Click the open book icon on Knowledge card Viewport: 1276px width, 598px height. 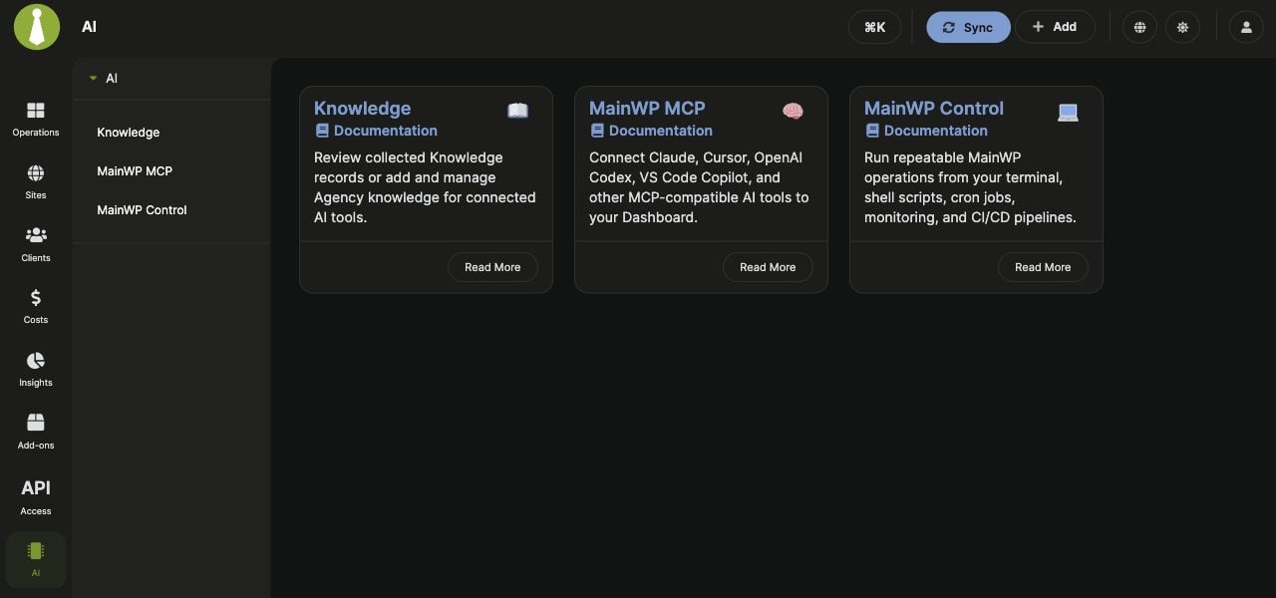click(517, 111)
